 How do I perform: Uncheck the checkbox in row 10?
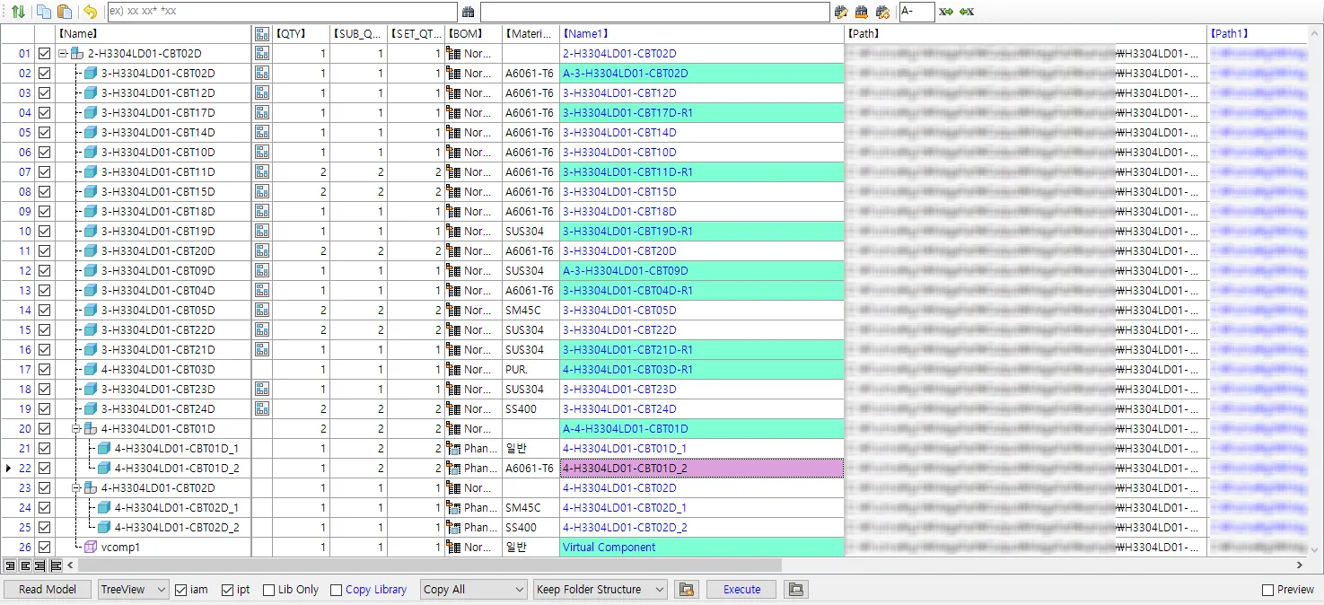pyautogui.click(x=44, y=232)
